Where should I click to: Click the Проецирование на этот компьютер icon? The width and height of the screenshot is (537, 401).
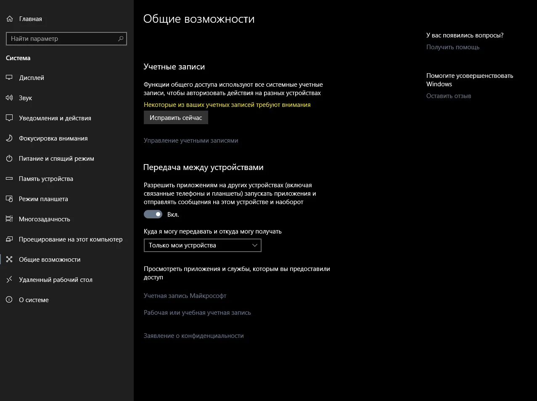[x=9, y=239]
